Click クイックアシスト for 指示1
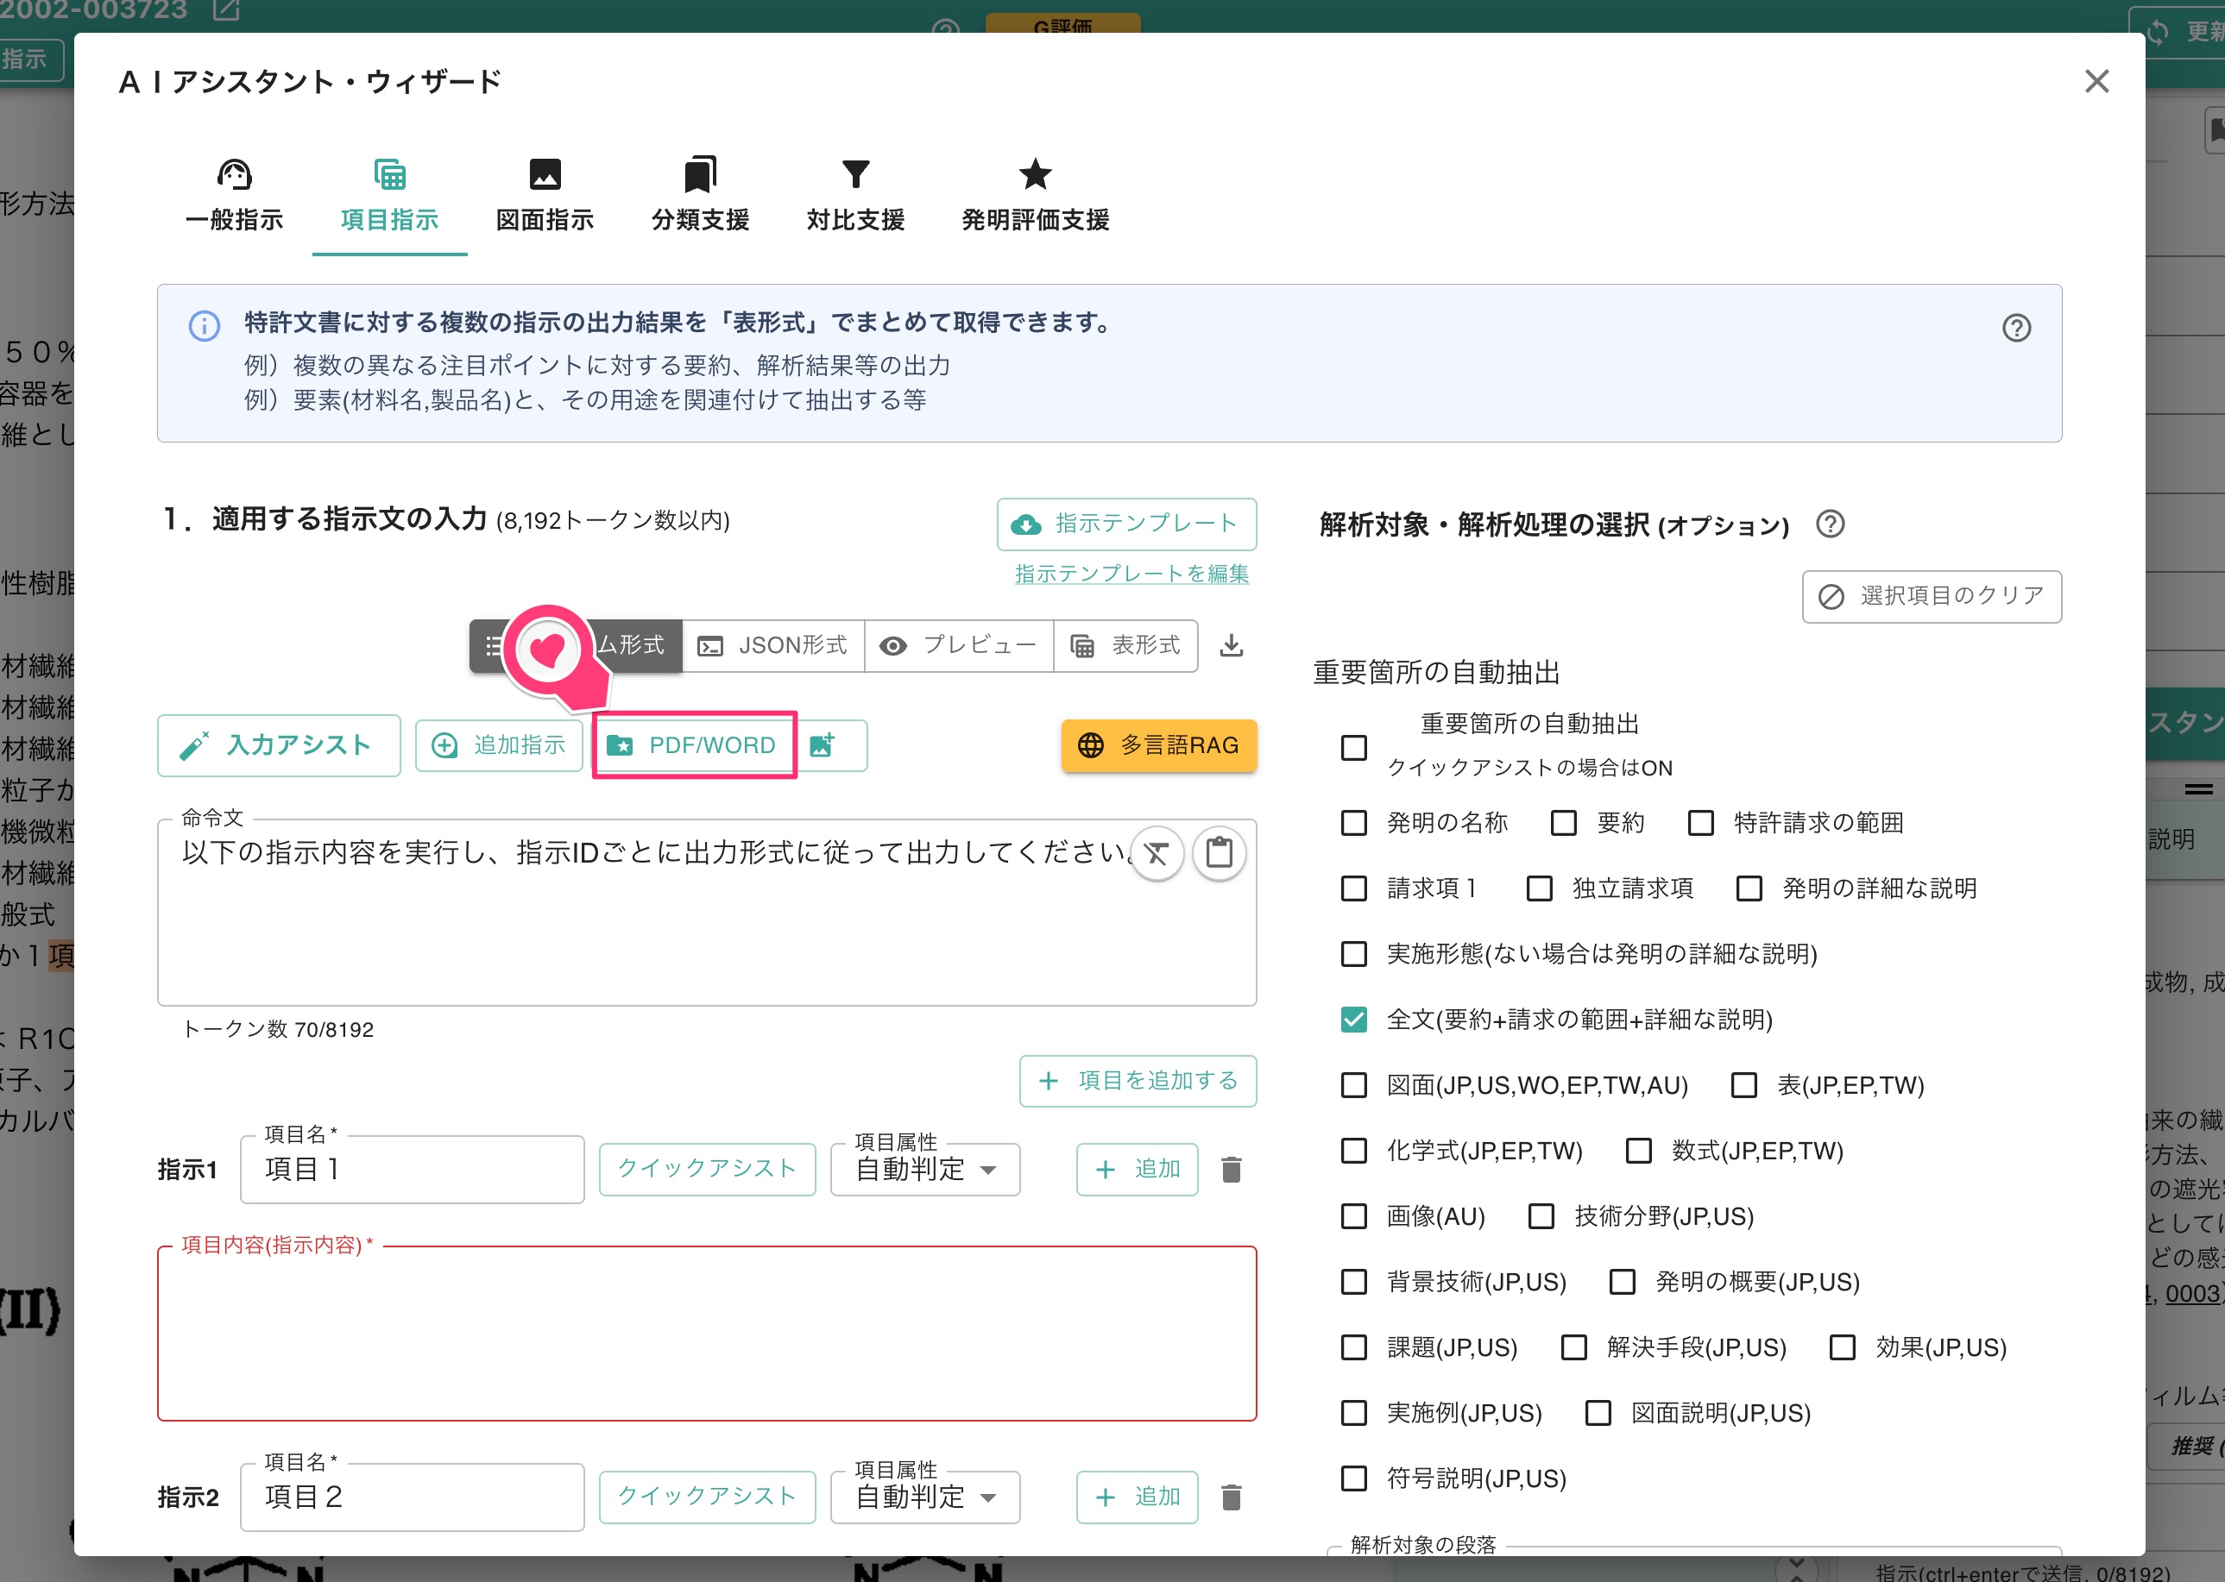The image size is (2225, 1582). pos(707,1169)
